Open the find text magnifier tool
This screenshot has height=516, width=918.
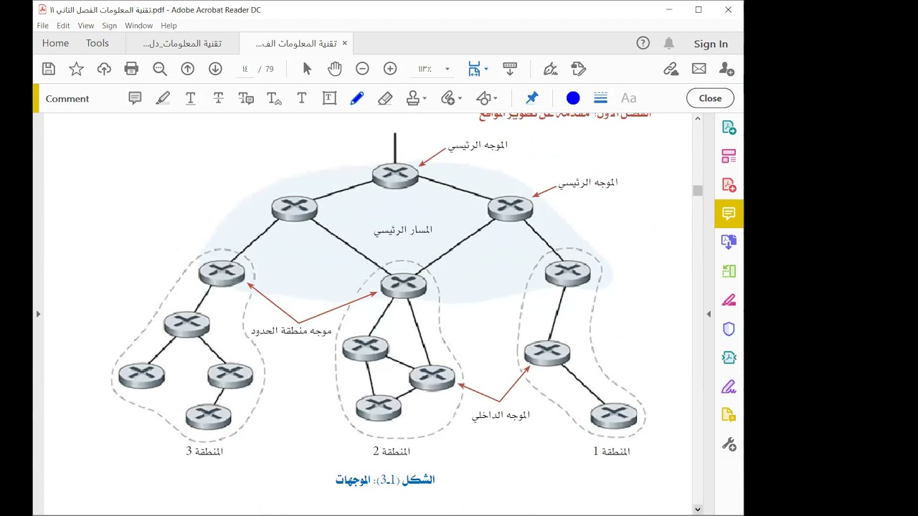[160, 69]
